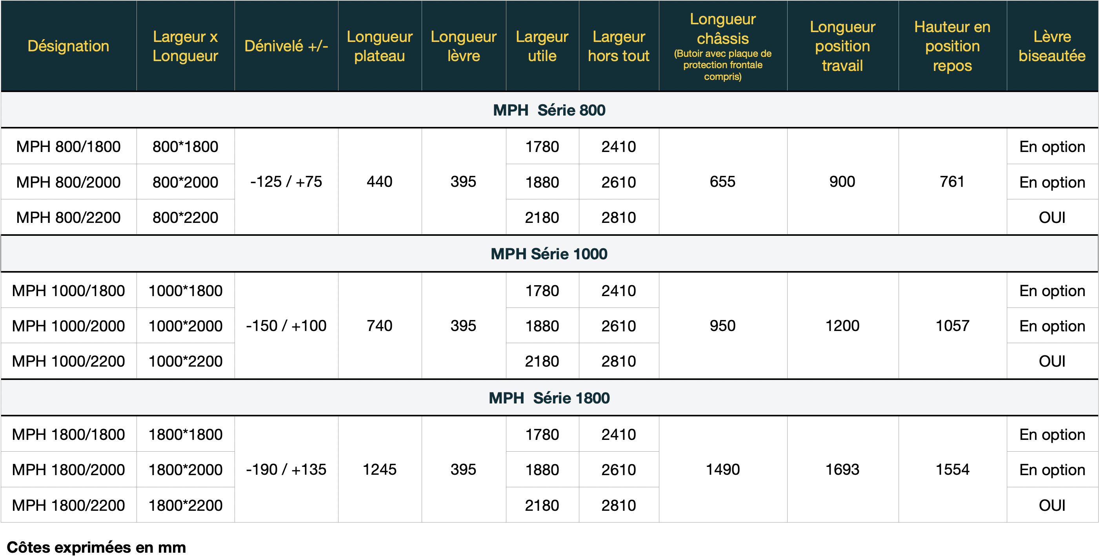Select the Hauteur en position repos header
Screen dimensions: 1099x557
pos(952,46)
